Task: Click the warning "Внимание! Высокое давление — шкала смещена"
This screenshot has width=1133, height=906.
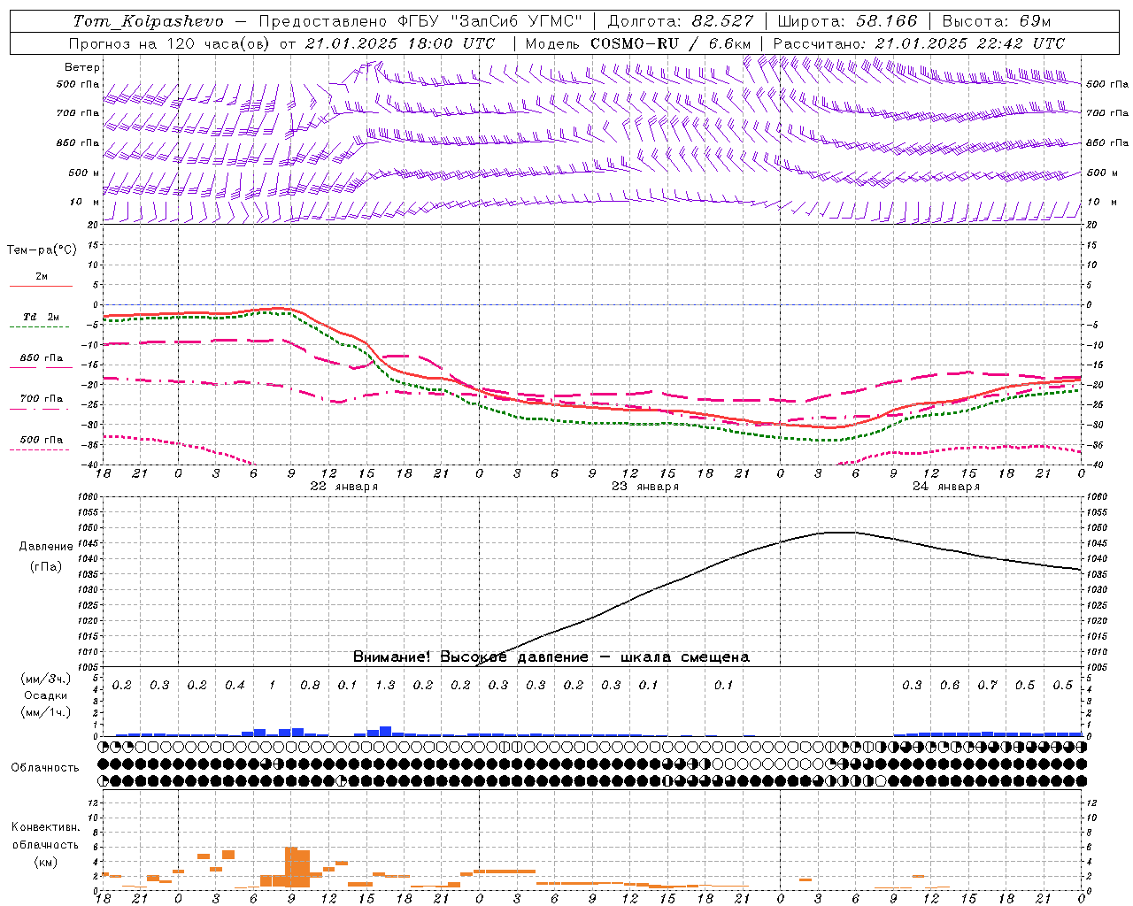Action: [551, 657]
